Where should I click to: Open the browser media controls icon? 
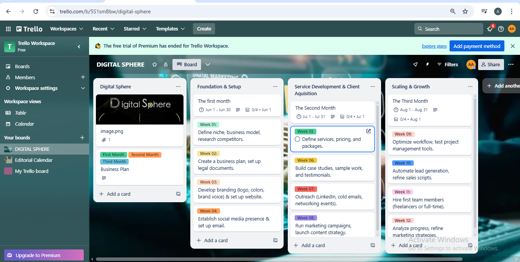pos(484,11)
